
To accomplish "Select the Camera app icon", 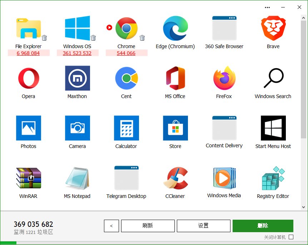I will pyautogui.click(x=78, y=128).
